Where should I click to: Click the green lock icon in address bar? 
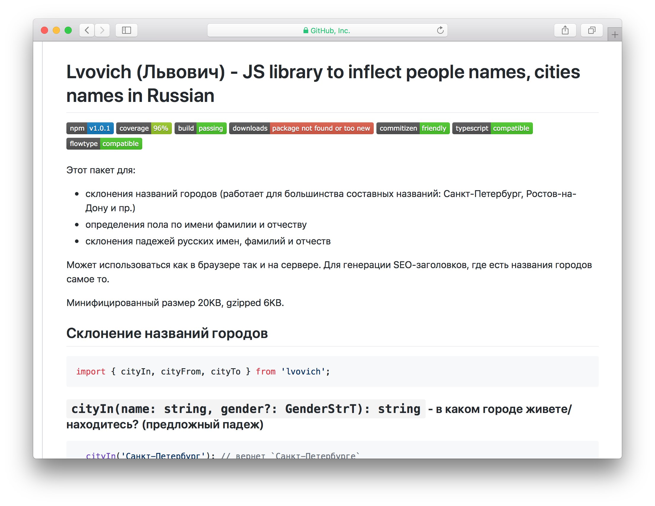pos(306,30)
